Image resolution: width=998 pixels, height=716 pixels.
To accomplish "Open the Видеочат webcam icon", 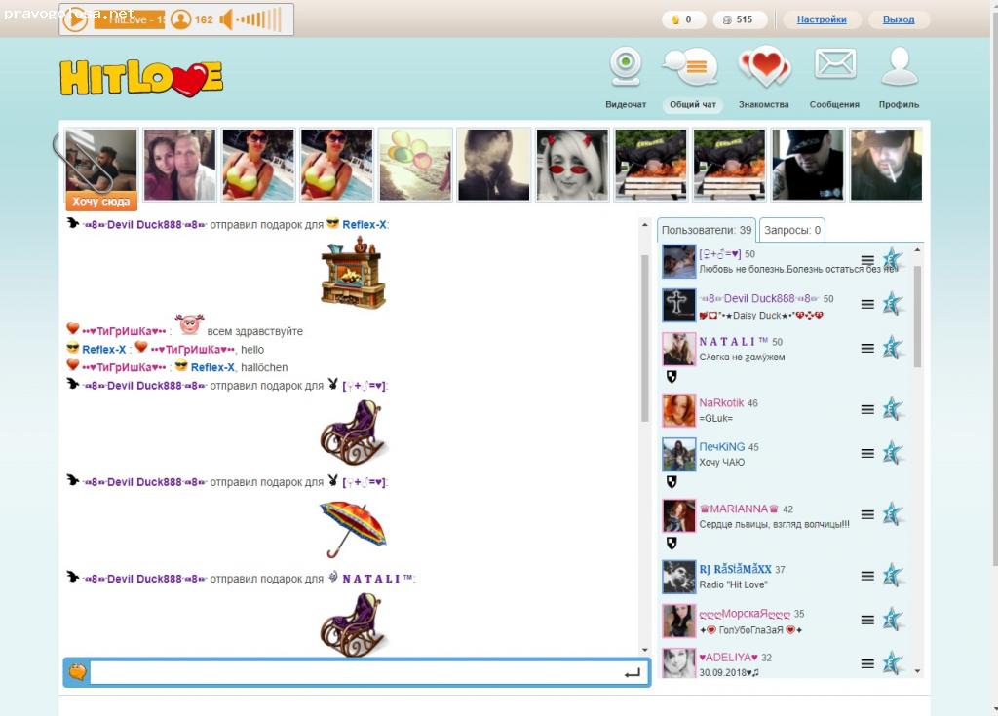I will [625, 65].
